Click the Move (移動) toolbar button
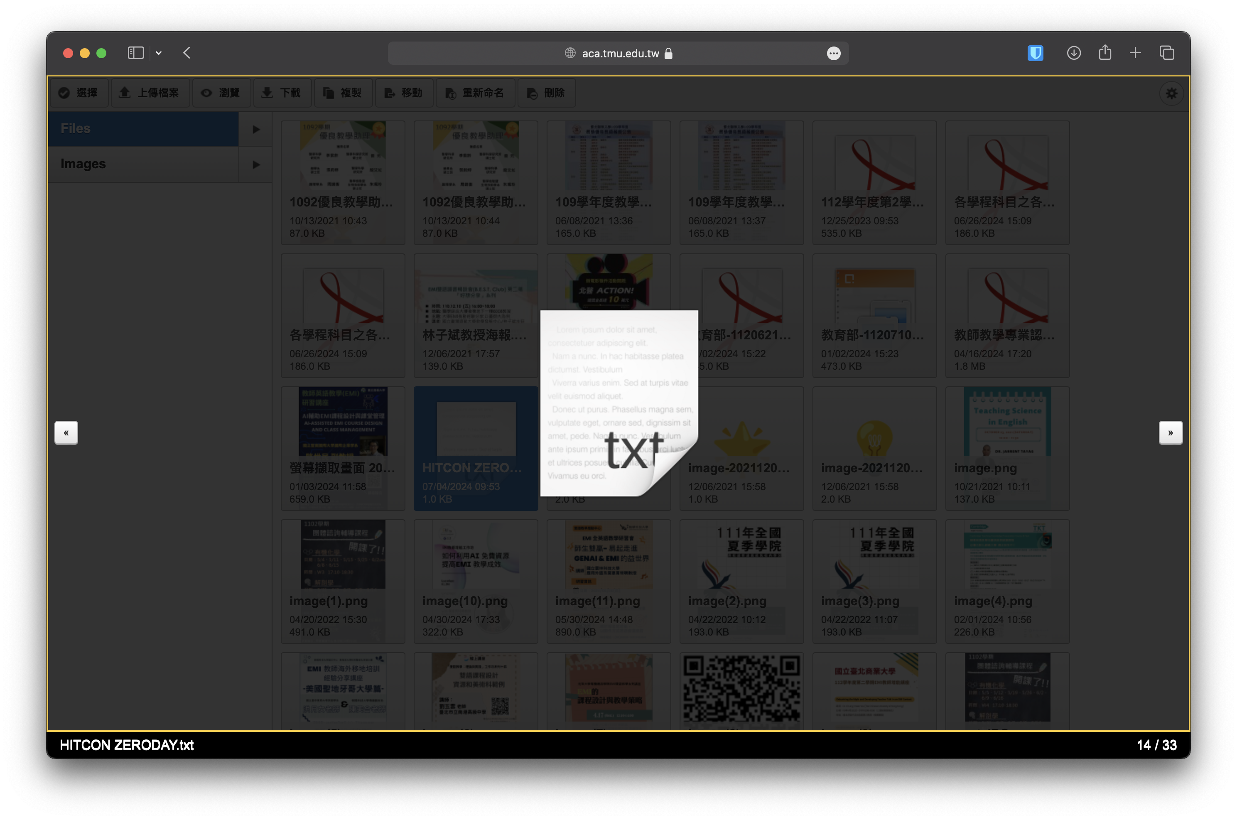The height and width of the screenshot is (820, 1237). [x=404, y=93]
